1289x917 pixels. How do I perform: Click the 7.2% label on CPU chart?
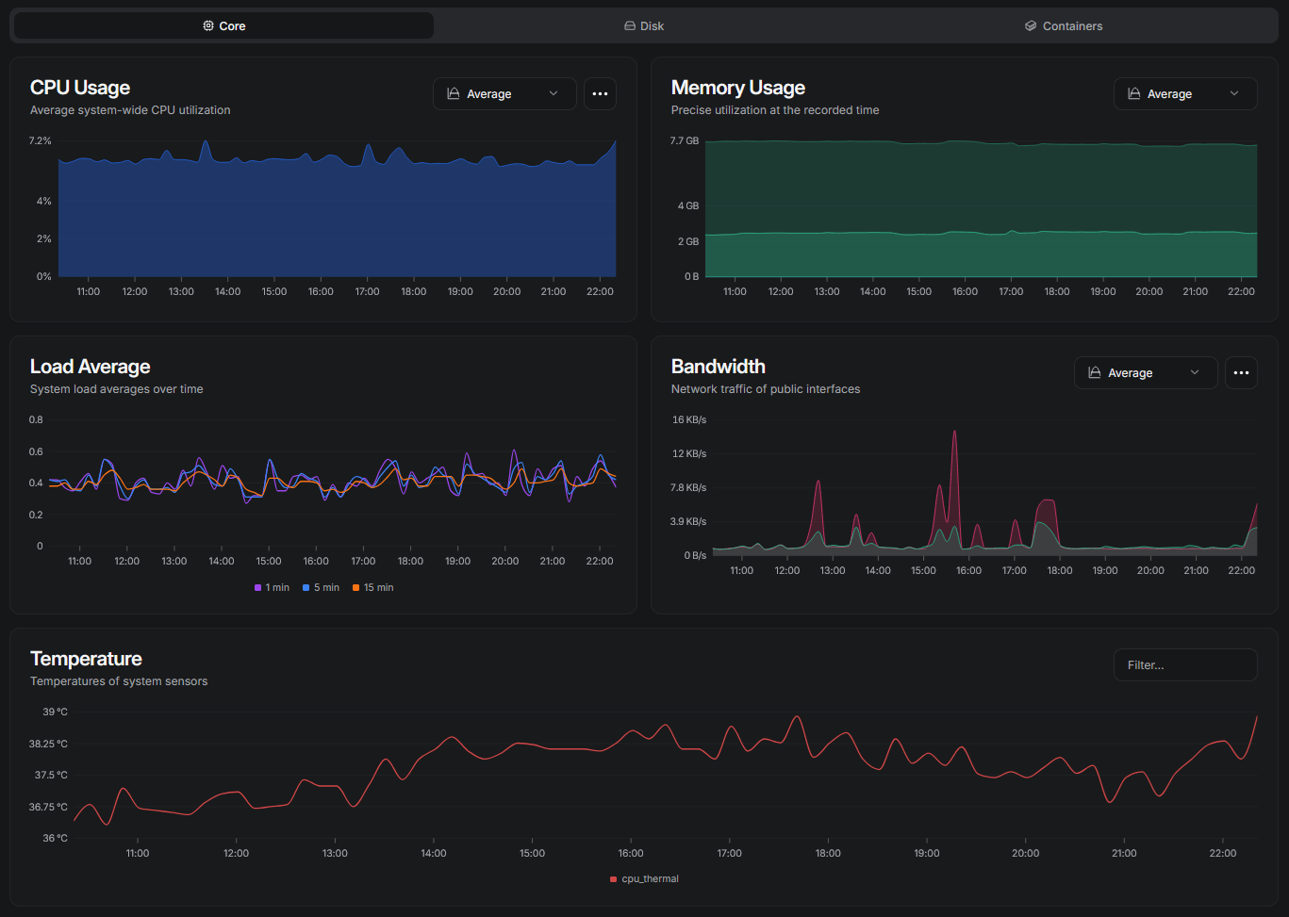pyautogui.click(x=41, y=140)
